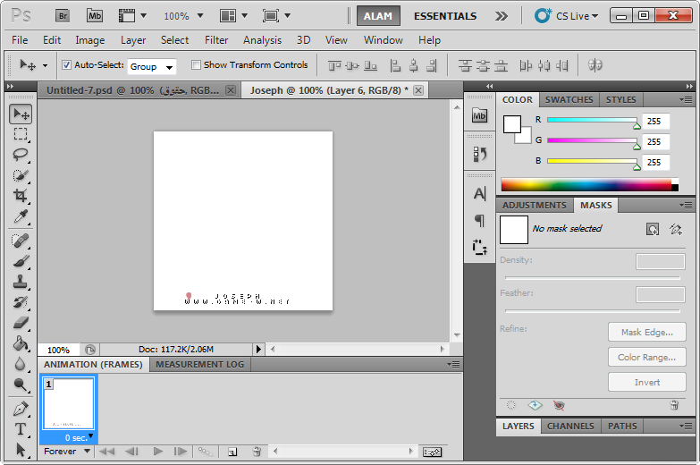The image size is (700, 465).
Task: Select animation frame 1 thumbnail
Action: click(x=69, y=404)
